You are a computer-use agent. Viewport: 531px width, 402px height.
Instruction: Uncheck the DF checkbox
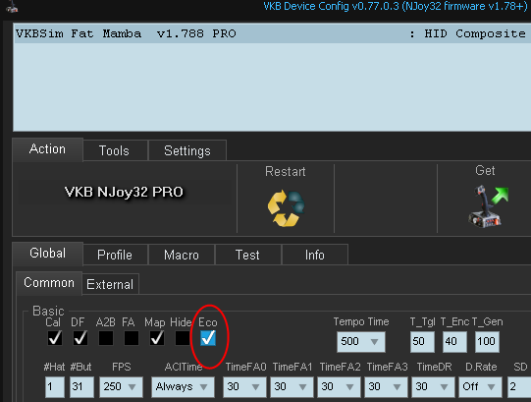[80, 338]
